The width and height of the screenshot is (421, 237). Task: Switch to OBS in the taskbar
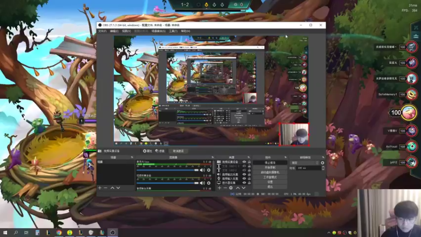click(113, 232)
